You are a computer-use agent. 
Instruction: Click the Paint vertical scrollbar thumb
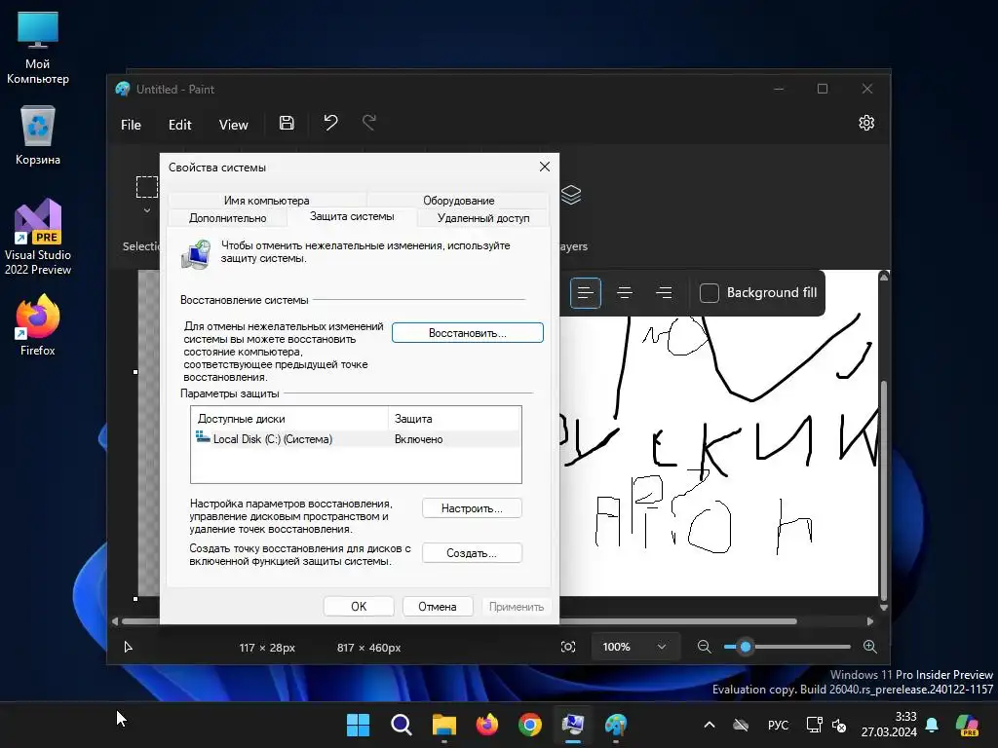(x=883, y=490)
